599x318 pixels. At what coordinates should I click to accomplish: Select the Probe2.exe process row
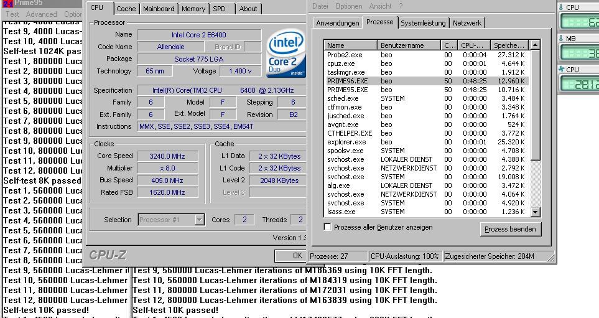(x=426, y=55)
